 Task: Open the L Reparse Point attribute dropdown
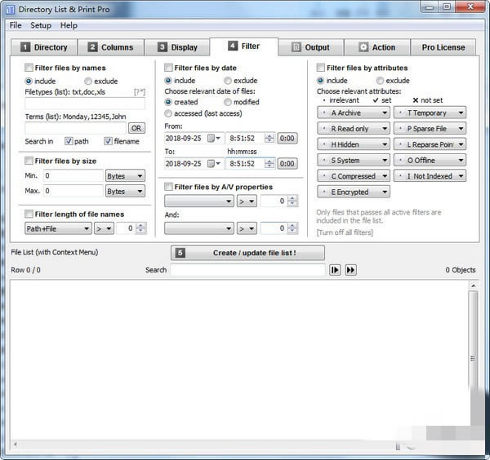coord(430,144)
